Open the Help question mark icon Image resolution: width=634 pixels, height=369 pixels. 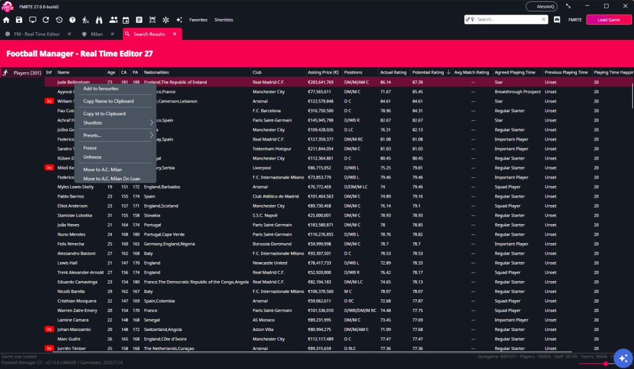(72, 20)
